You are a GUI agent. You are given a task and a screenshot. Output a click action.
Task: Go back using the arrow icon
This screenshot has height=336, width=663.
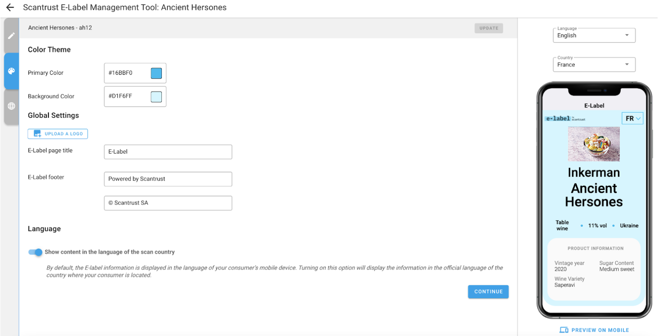10,7
